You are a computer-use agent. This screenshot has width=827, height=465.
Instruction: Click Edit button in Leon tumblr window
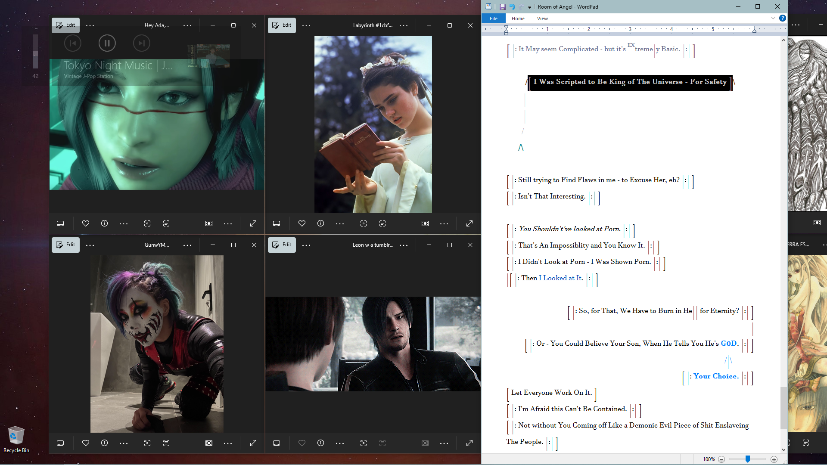coord(282,245)
